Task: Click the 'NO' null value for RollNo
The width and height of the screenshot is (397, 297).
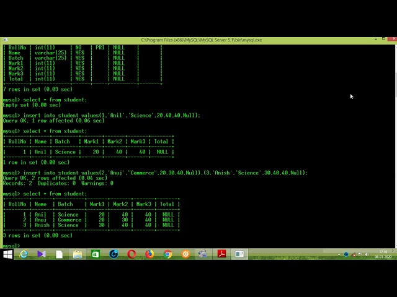Action: click(x=78, y=48)
